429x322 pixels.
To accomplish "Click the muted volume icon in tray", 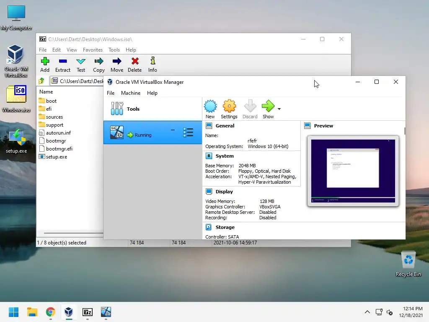I will pos(390,312).
